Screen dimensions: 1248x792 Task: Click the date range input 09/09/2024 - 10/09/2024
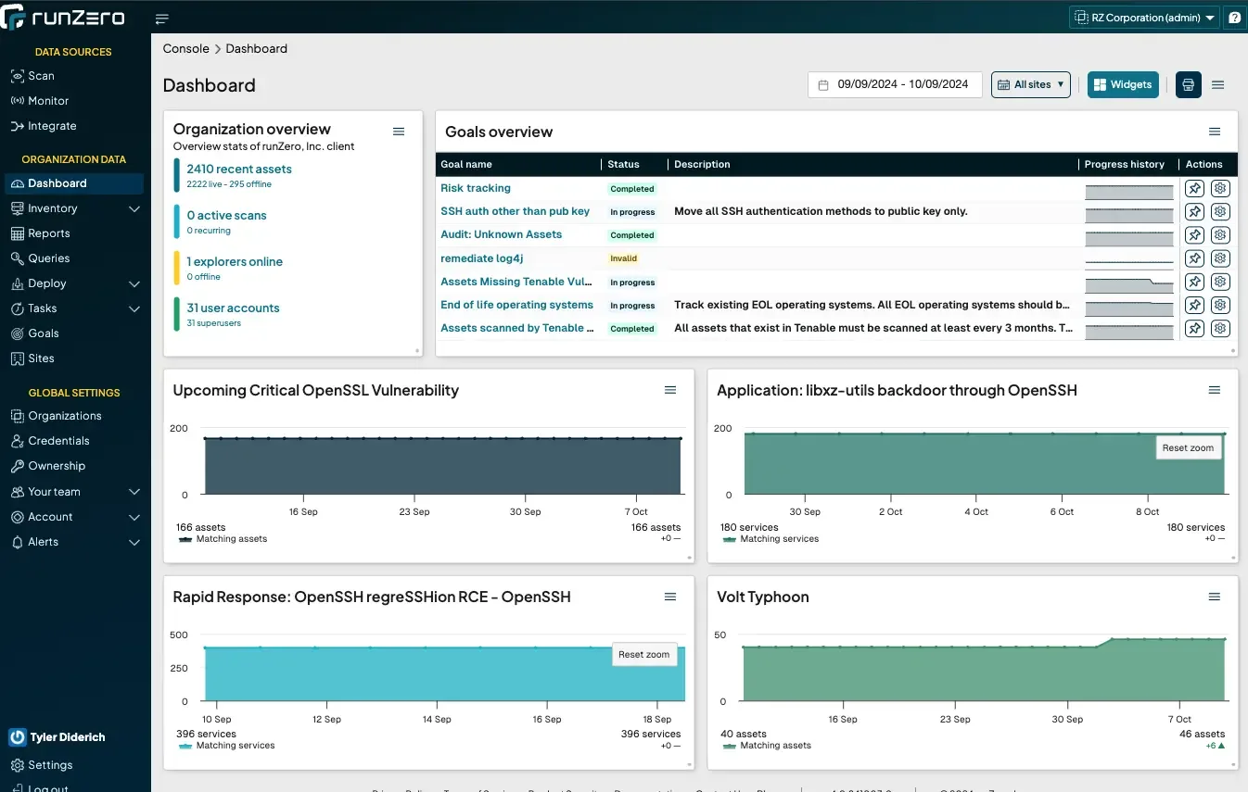pos(895,84)
